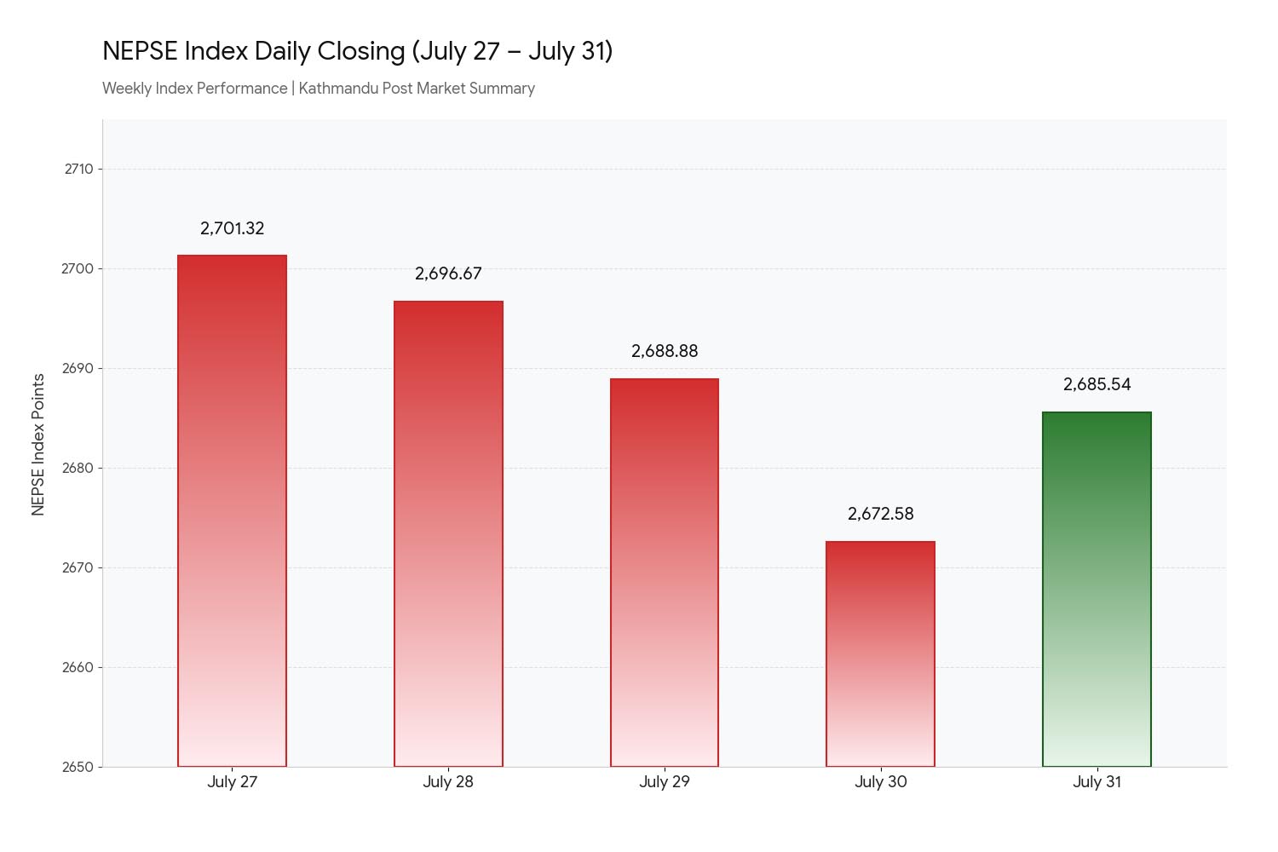Click the July 27 red bar
Viewport: 1278px width, 852px height.
pyautogui.click(x=232, y=511)
